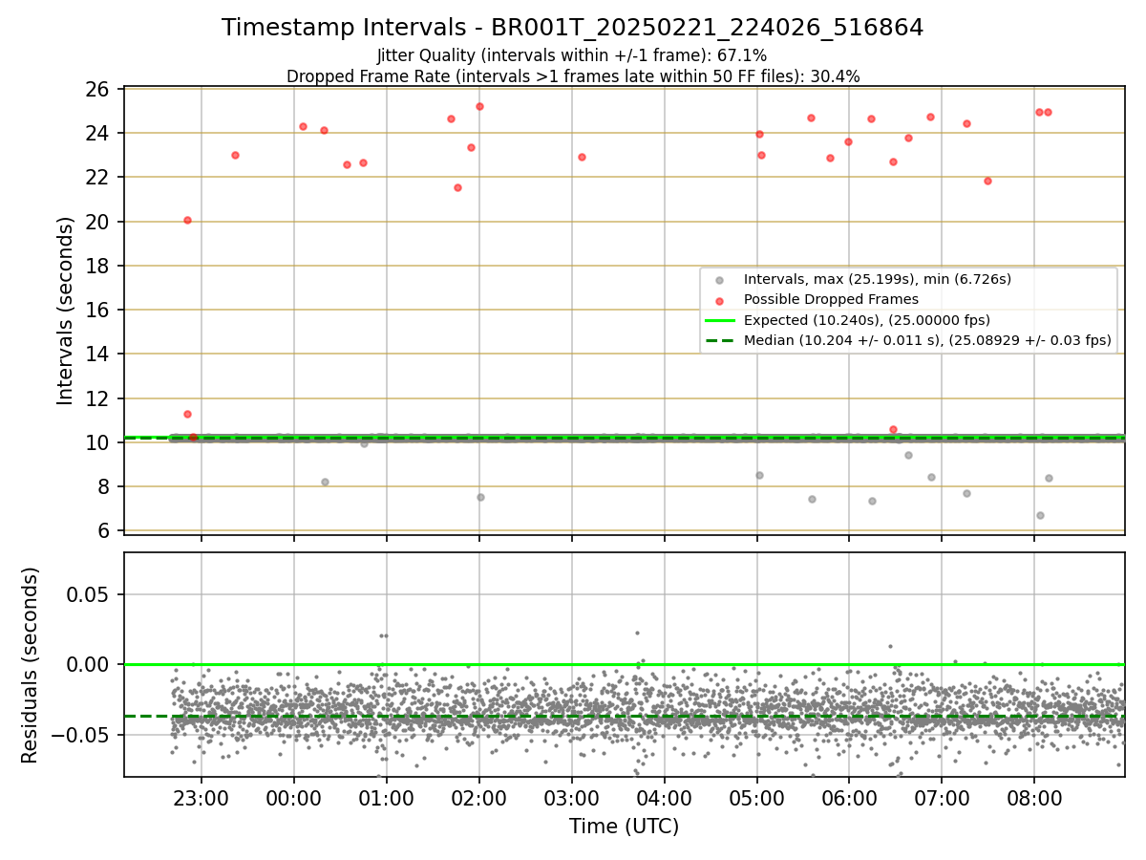Click legend text "Expected (10.240s), (25.00000 fps)"
The image size is (1146, 860).
(867, 320)
